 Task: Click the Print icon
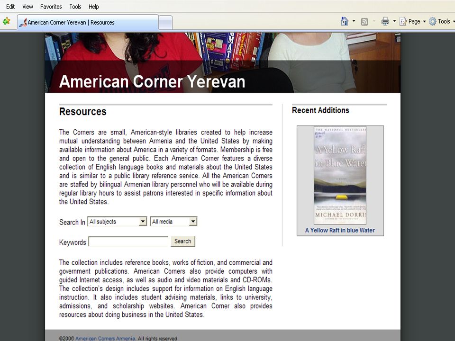pyautogui.click(x=385, y=21)
